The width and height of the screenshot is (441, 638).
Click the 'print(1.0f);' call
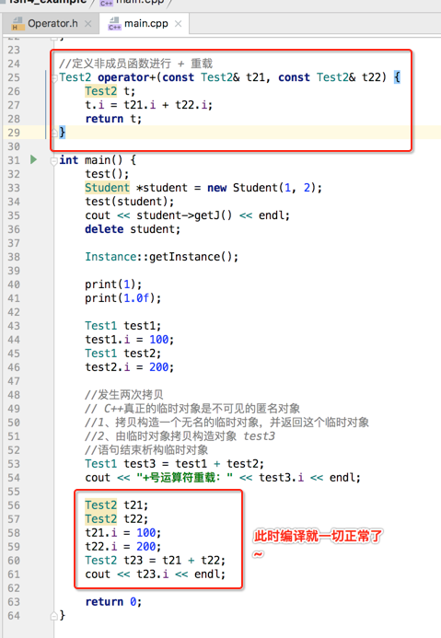coord(122,298)
